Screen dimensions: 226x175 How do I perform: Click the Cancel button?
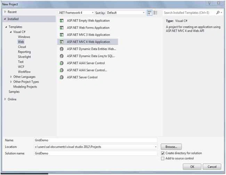[212, 167]
